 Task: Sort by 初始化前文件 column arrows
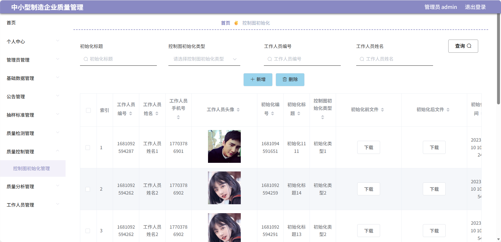point(382,110)
